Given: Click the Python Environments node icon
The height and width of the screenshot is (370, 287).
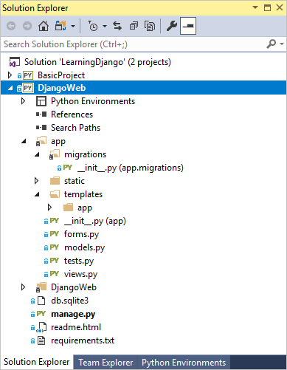Looking at the screenshot, I should tap(41, 101).
